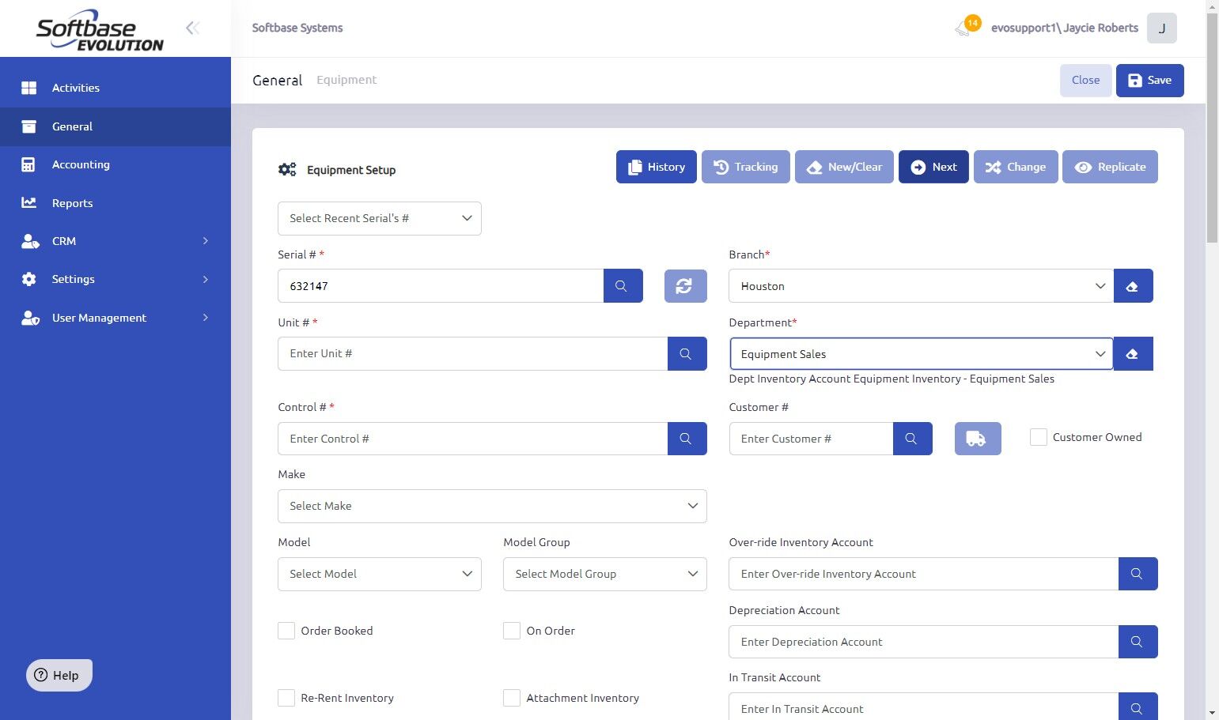Toggle the Customer Owned checkbox
The image size is (1219, 720).
[x=1039, y=437]
